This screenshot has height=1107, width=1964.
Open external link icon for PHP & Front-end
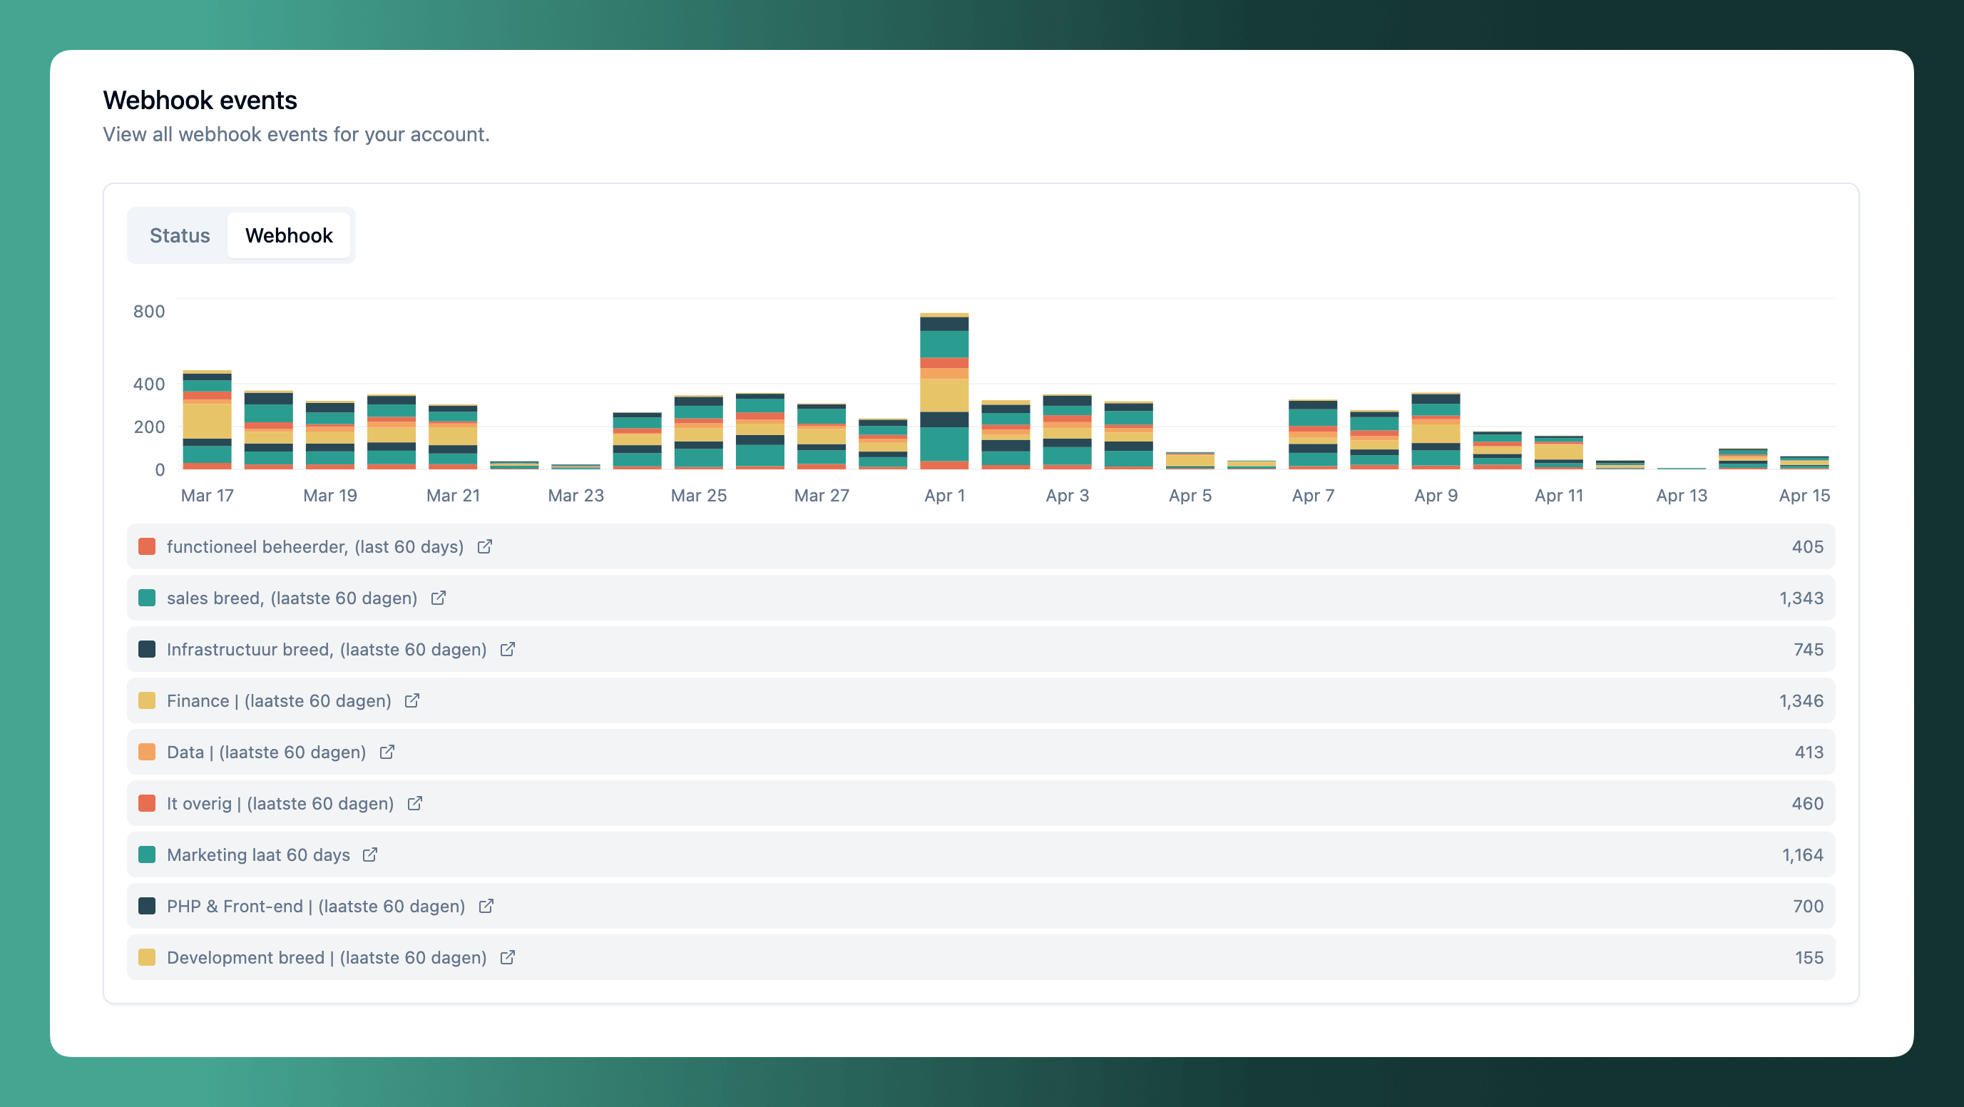point(486,906)
